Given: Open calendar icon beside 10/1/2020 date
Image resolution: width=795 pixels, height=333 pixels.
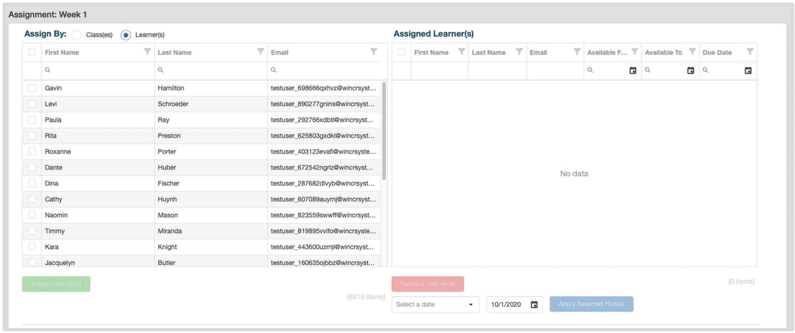Looking at the screenshot, I should tap(534, 305).
